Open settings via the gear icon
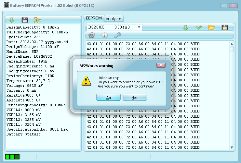Screen dimensions: 241x163 [x=92, y=35]
